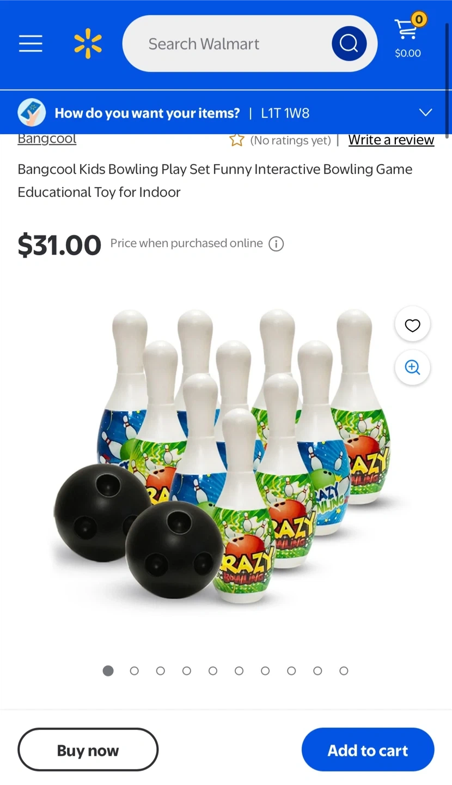
Task: Select the last image carousel dot
Action: pos(344,671)
